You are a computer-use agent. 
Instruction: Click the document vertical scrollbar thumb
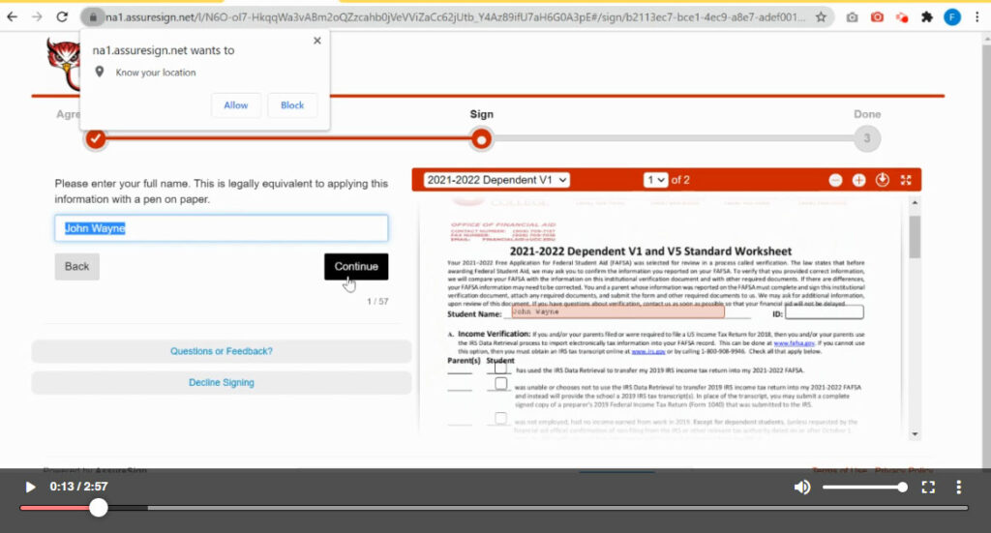(915, 236)
